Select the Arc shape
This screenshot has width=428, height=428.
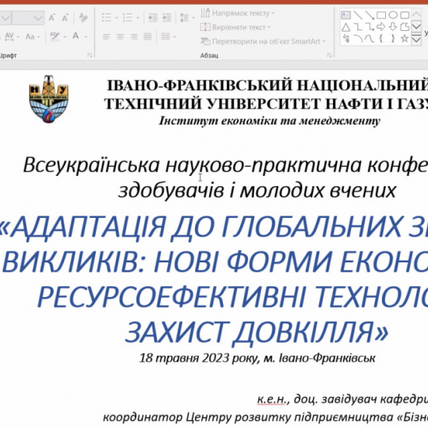tap(357, 39)
